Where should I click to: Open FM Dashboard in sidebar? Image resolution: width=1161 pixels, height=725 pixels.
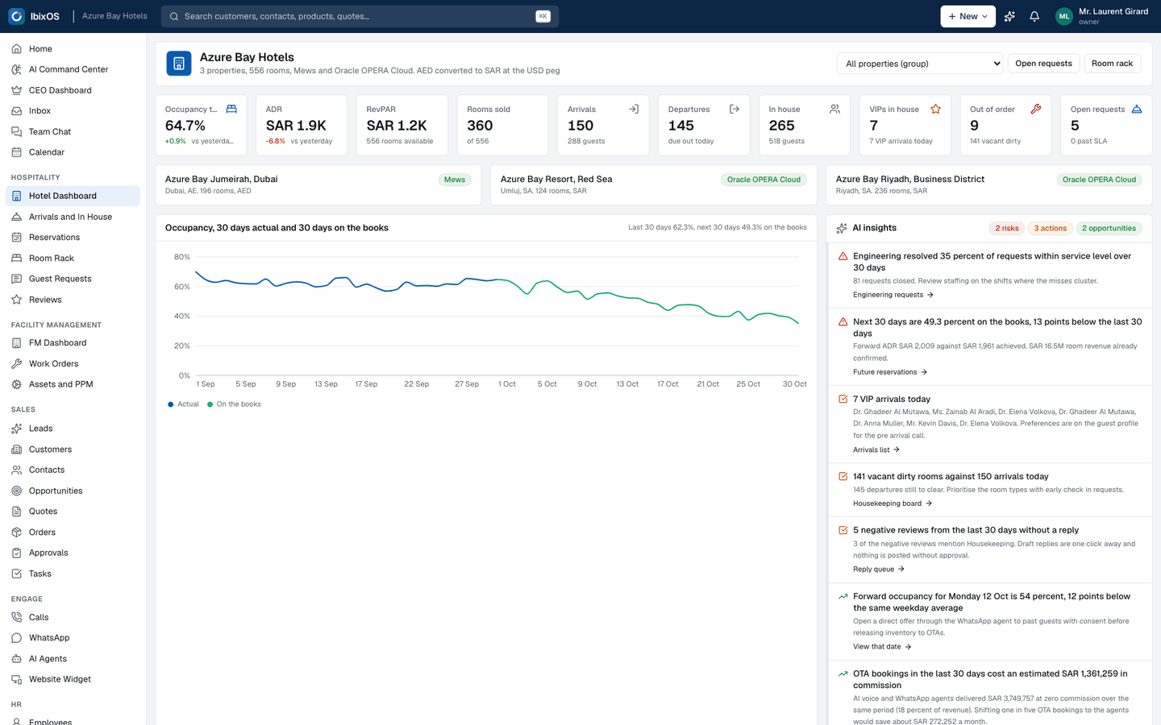pos(73,343)
